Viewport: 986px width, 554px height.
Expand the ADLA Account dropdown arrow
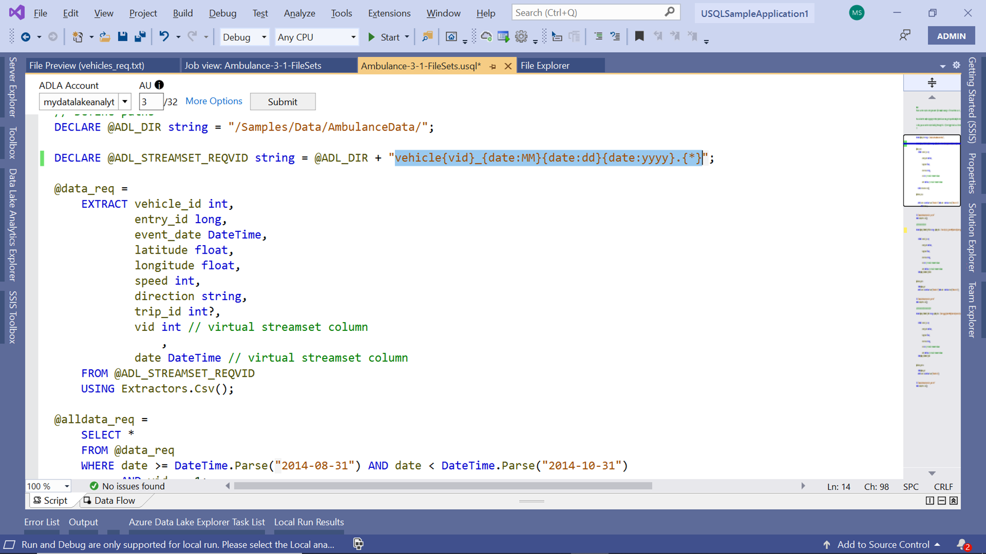tap(125, 102)
